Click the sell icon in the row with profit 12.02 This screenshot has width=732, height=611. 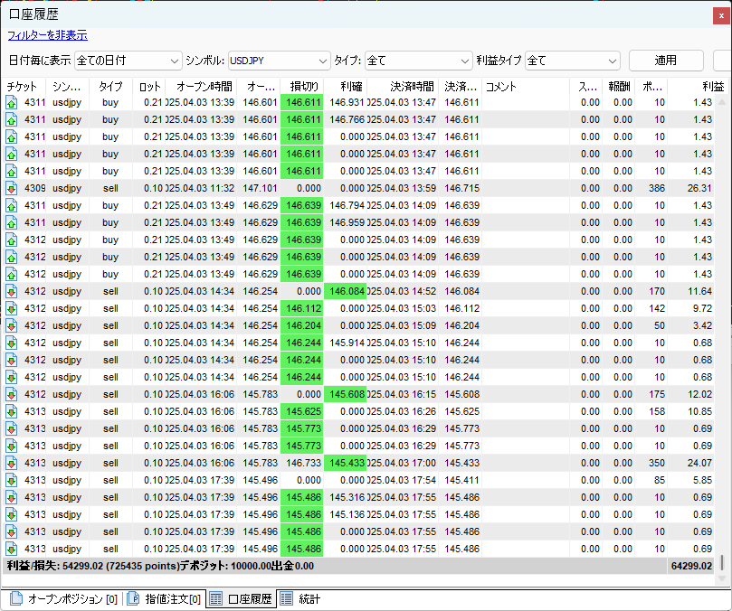point(12,395)
